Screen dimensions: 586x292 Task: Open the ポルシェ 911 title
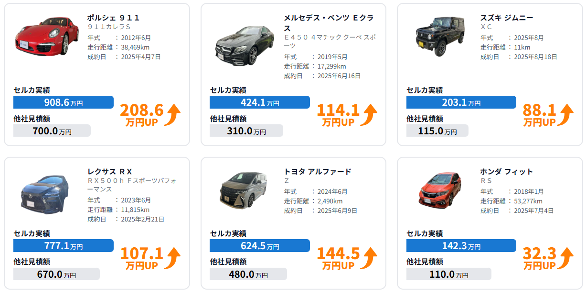(x=114, y=18)
